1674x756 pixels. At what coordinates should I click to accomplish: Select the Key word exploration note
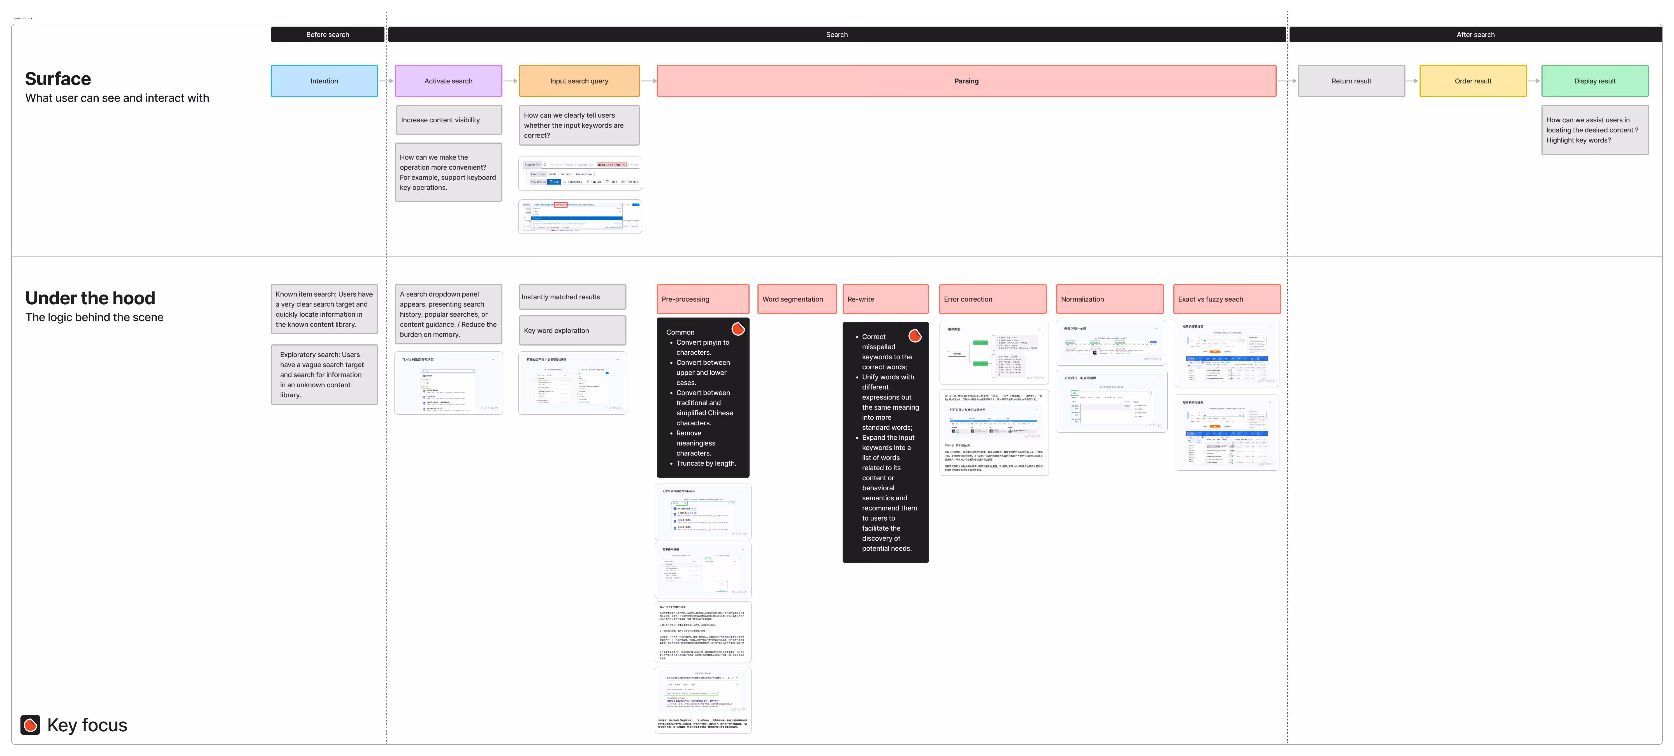(572, 331)
